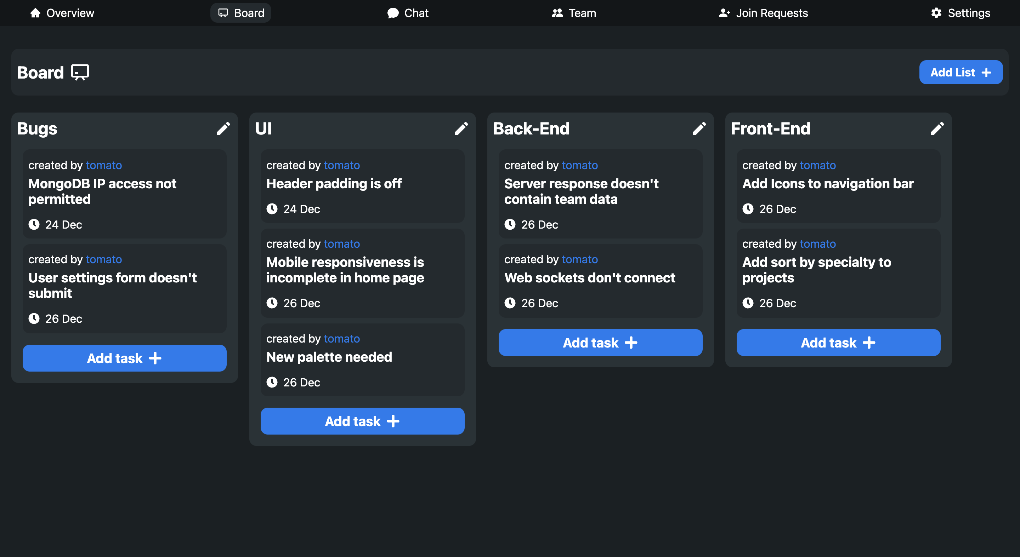Click clock icon on New palette needed card
Viewport: 1020px width, 557px height.
[x=272, y=382]
